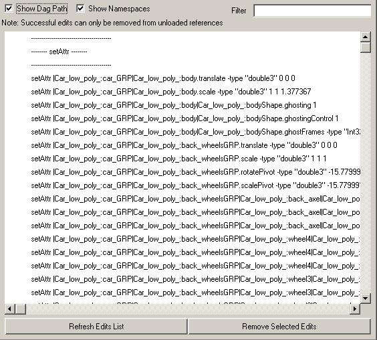
Task: Click the Refresh Edits List button
Action: [96, 327]
